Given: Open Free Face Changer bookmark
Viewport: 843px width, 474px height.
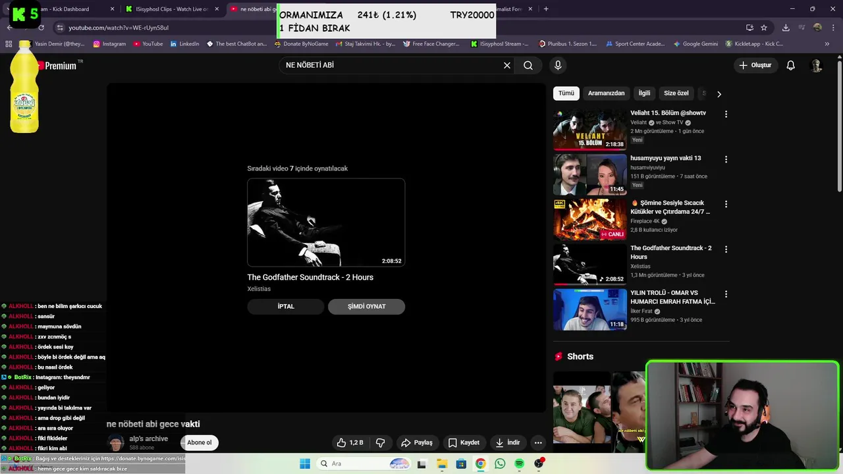Looking at the screenshot, I should (430, 44).
